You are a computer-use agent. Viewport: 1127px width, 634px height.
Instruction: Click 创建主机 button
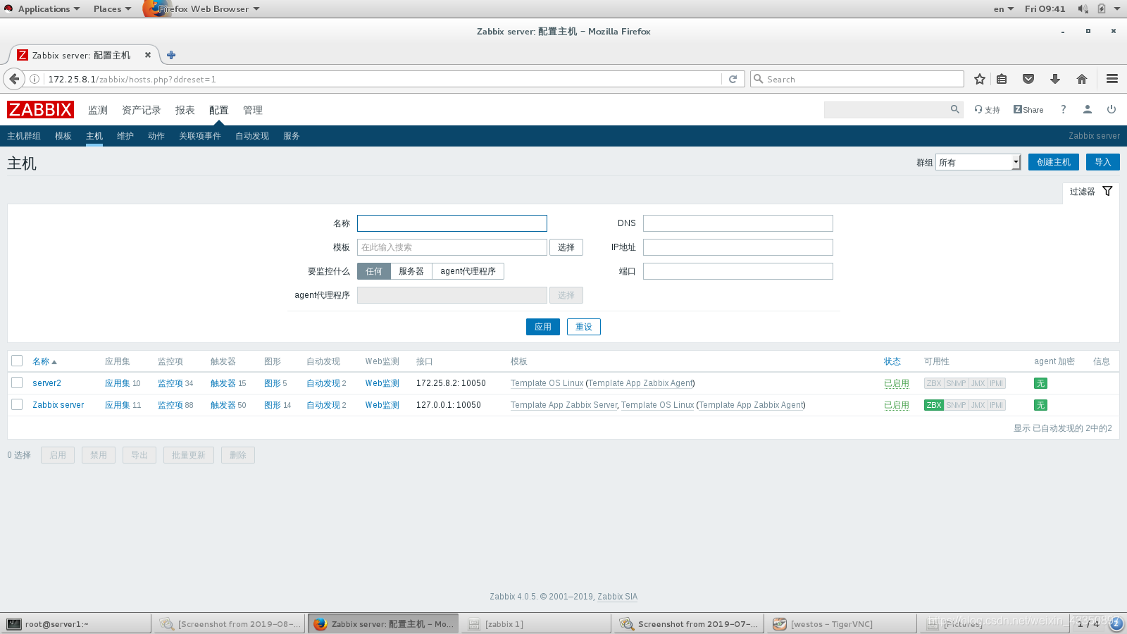pos(1054,162)
